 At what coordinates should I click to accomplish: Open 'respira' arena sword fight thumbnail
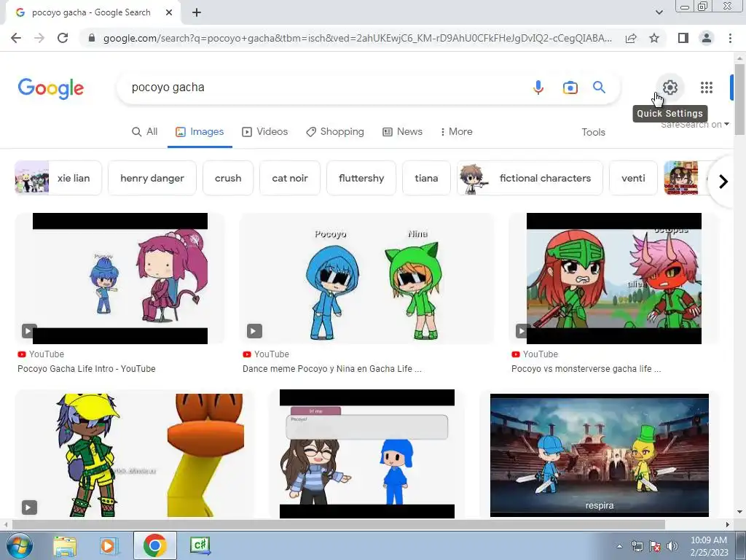pos(600,455)
